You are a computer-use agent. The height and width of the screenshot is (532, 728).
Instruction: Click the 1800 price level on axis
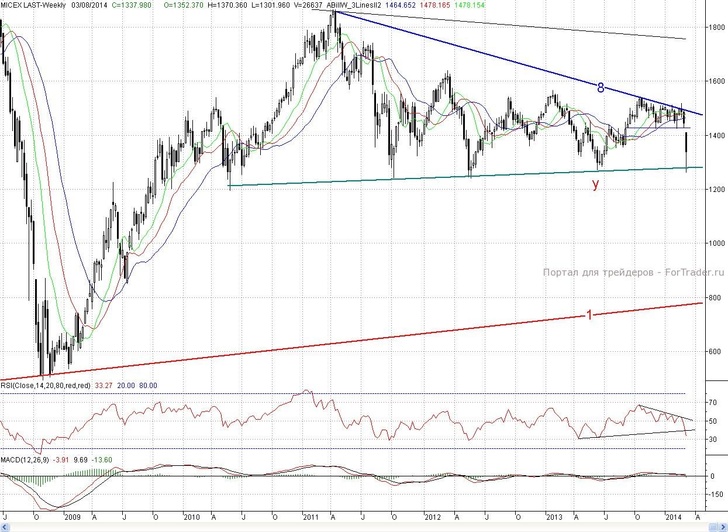[714, 27]
